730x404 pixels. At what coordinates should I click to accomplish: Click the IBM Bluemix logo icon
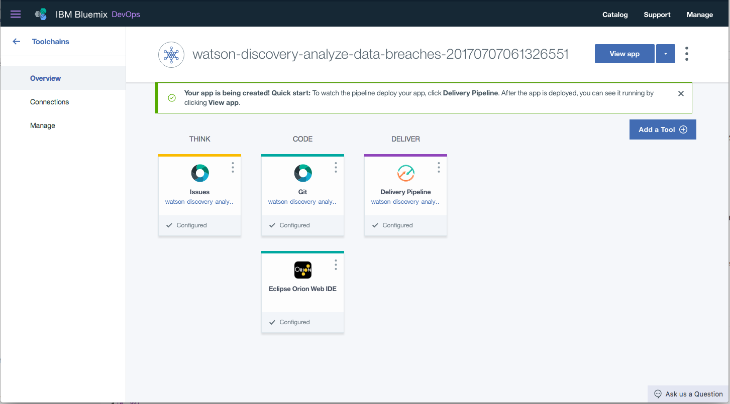coord(41,15)
